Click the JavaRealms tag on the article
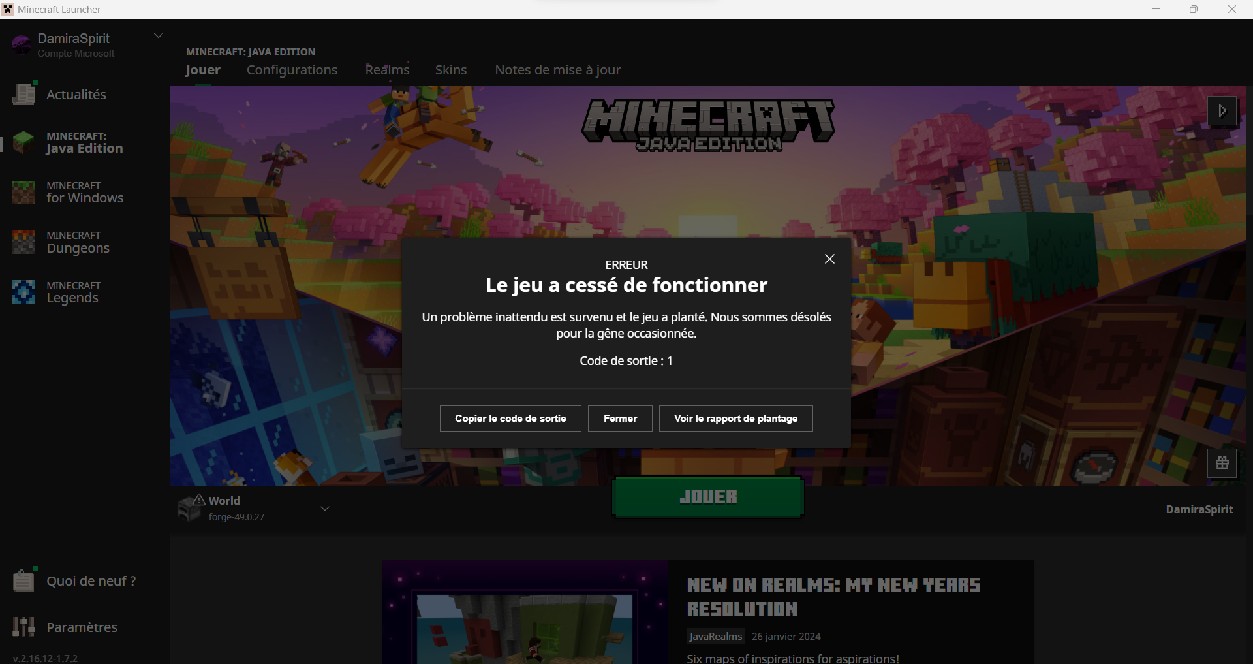Image resolution: width=1253 pixels, height=664 pixels. [716, 636]
